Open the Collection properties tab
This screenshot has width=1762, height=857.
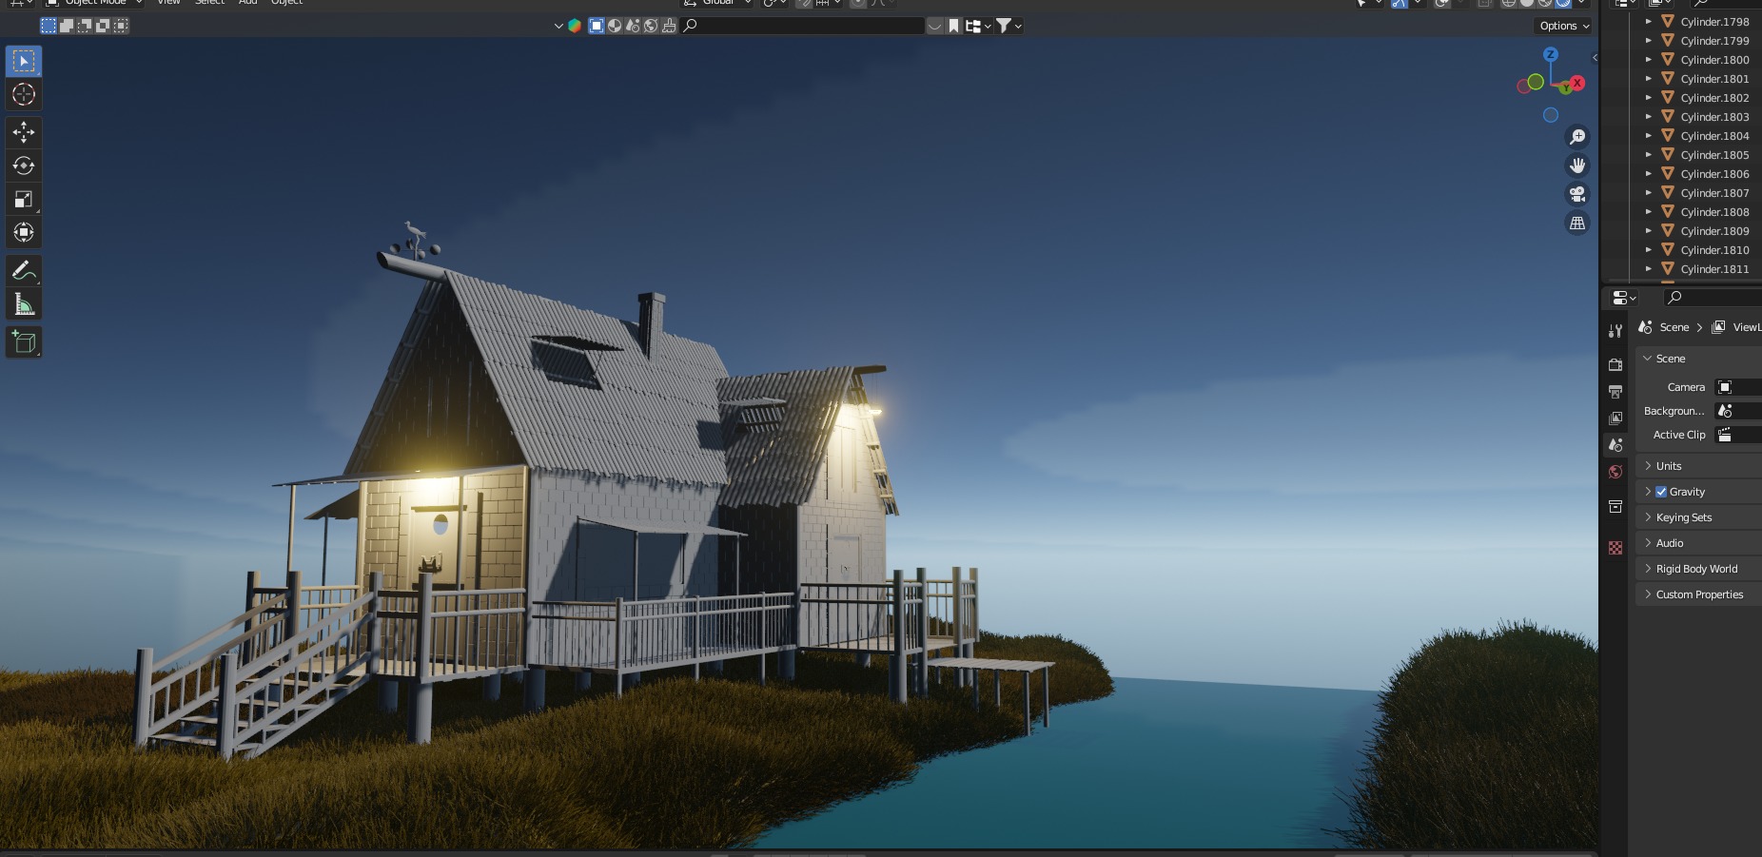point(1615,506)
